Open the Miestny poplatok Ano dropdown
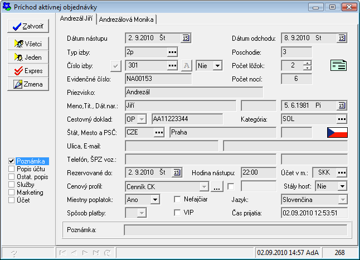This screenshot has width=360, height=260. point(155,200)
